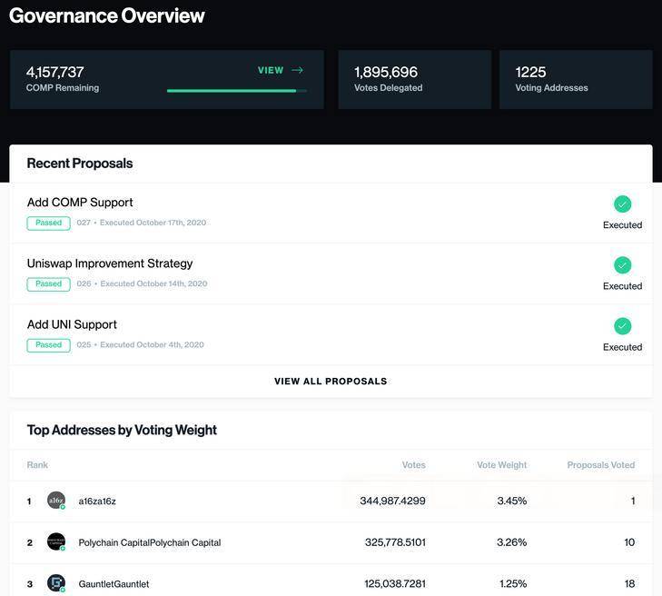Open the Add UNI Support proposal
662x596 pixels.
(72, 324)
